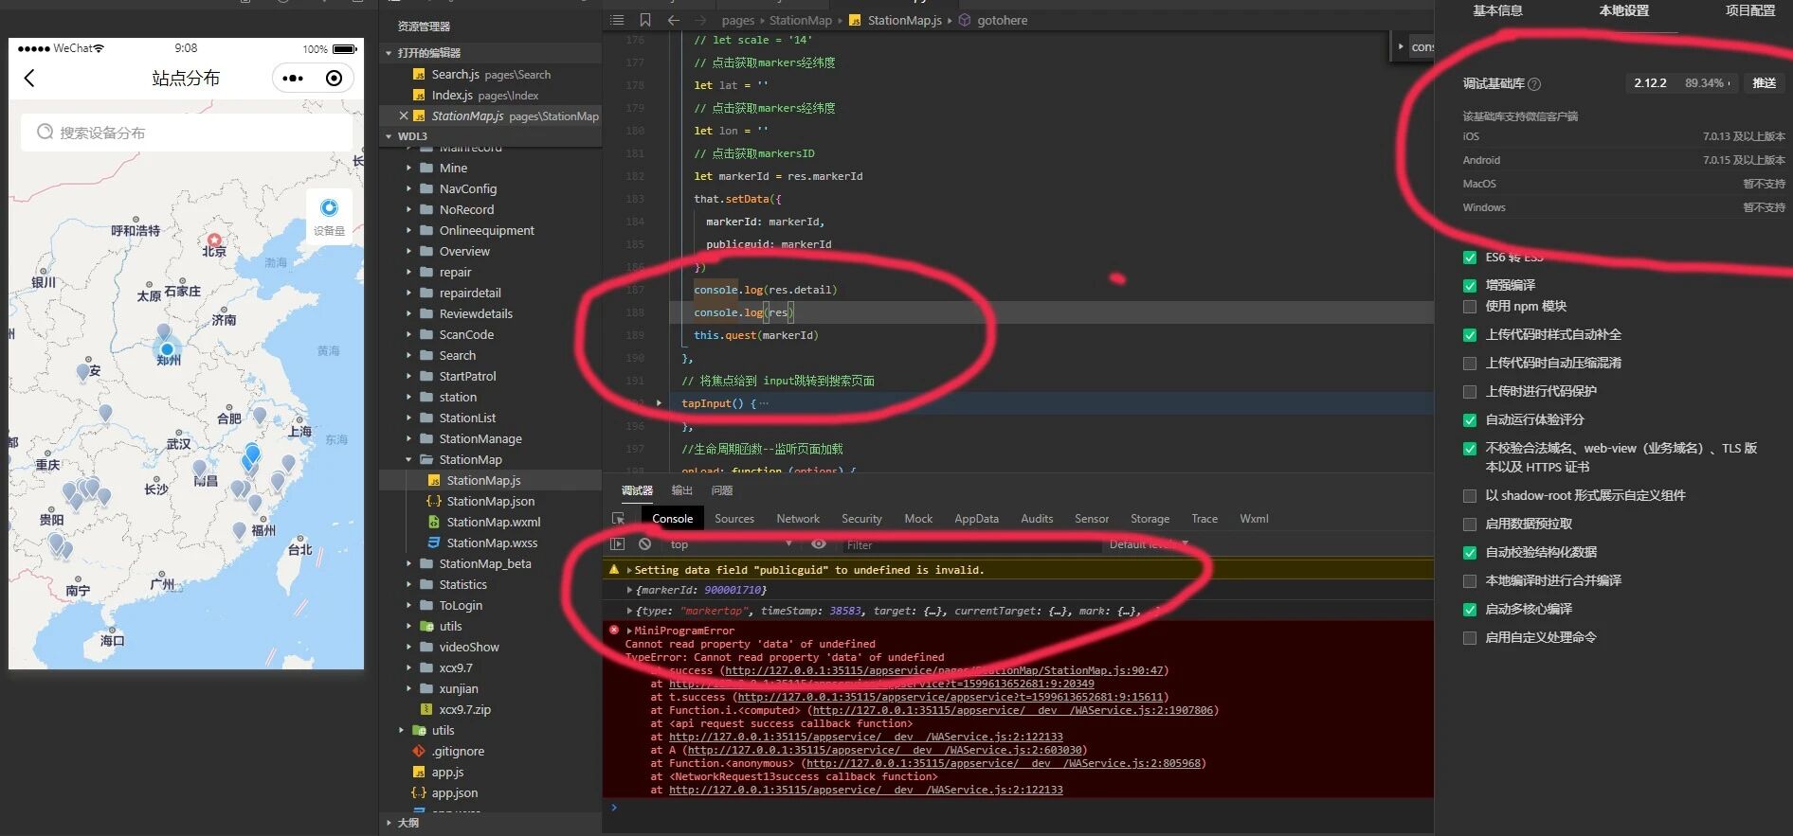
Task: Toggle 上传代码时样式自动补全
Action: 1470,335
